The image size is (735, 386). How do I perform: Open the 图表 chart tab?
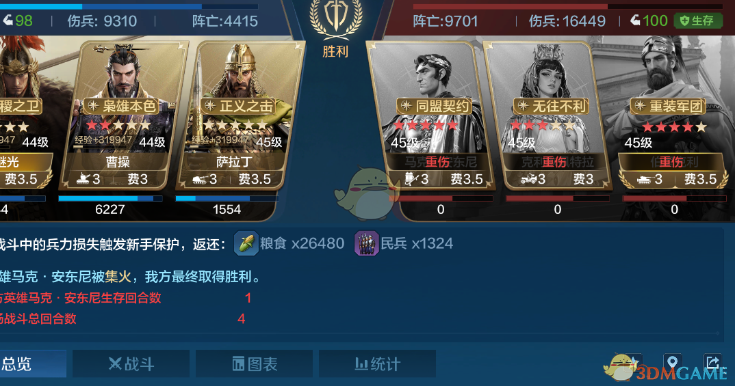click(254, 363)
